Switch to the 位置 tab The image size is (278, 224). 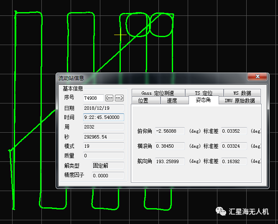[x=143, y=101]
